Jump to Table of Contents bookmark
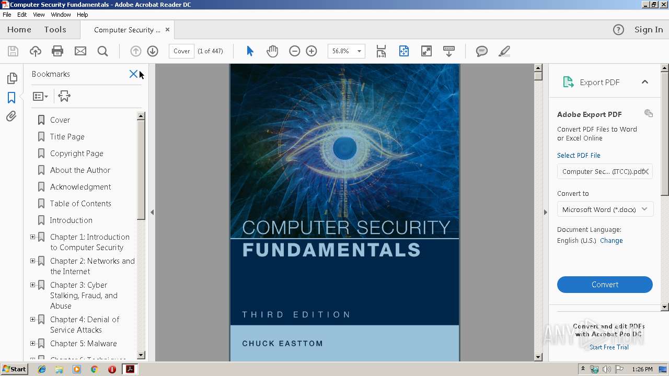Viewport: 669px width, 376px height. pyautogui.click(x=80, y=204)
